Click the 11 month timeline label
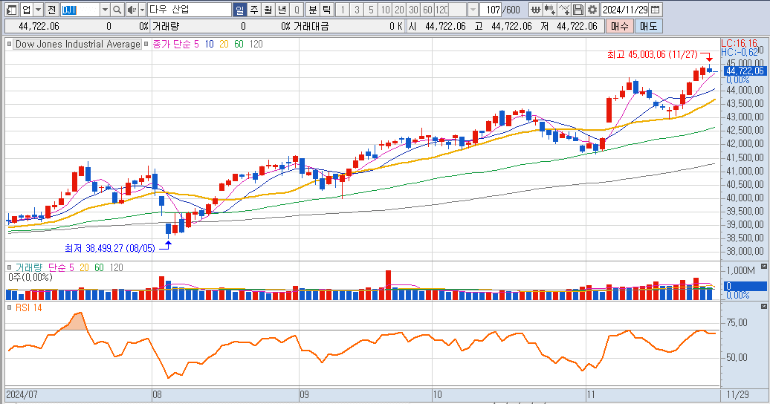 pos(591,394)
